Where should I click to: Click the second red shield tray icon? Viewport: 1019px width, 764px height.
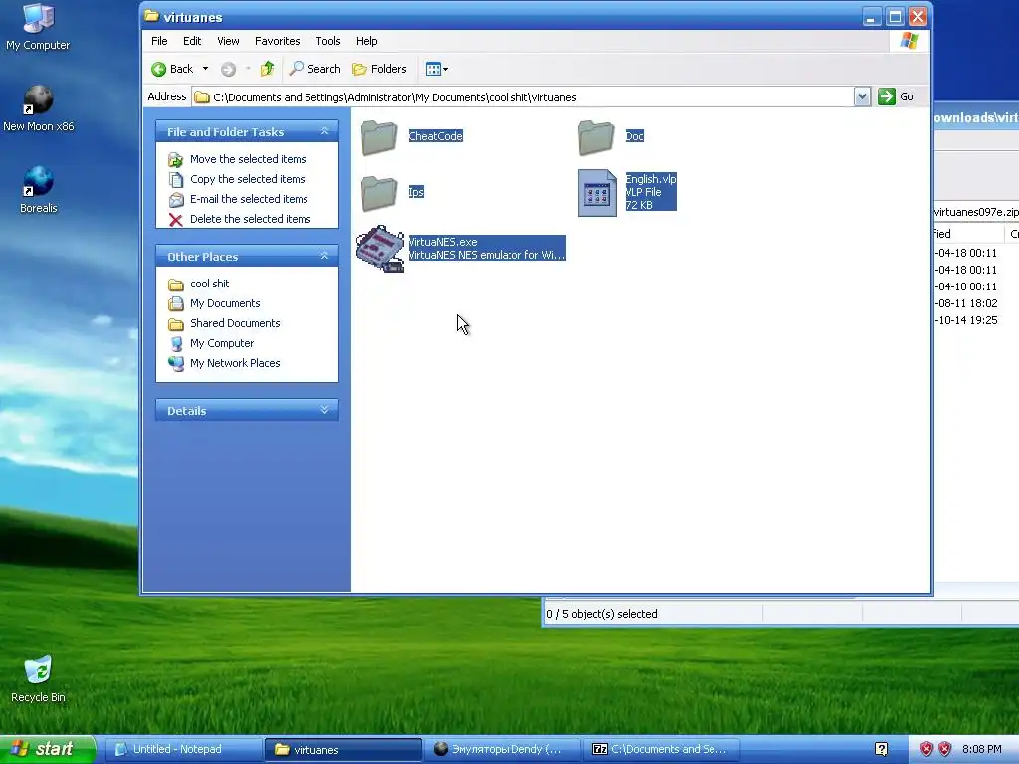tap(945, 750)
